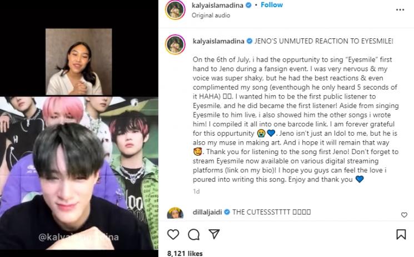Screen dimensions: 414x257
Task: Click the @kalyaislamadina watermark on the video
Action: [x=78, y=237]
